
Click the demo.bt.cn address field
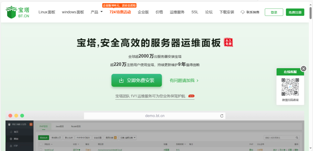pos(155,116)
